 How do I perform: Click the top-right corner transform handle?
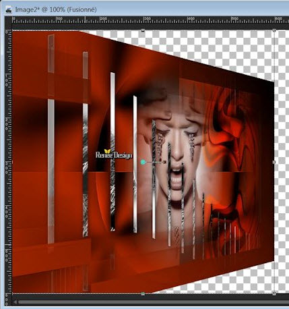(x=274, y=30)
